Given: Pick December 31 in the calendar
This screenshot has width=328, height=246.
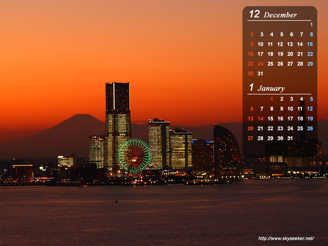Looking at the screenshot, I should point(260,74).
